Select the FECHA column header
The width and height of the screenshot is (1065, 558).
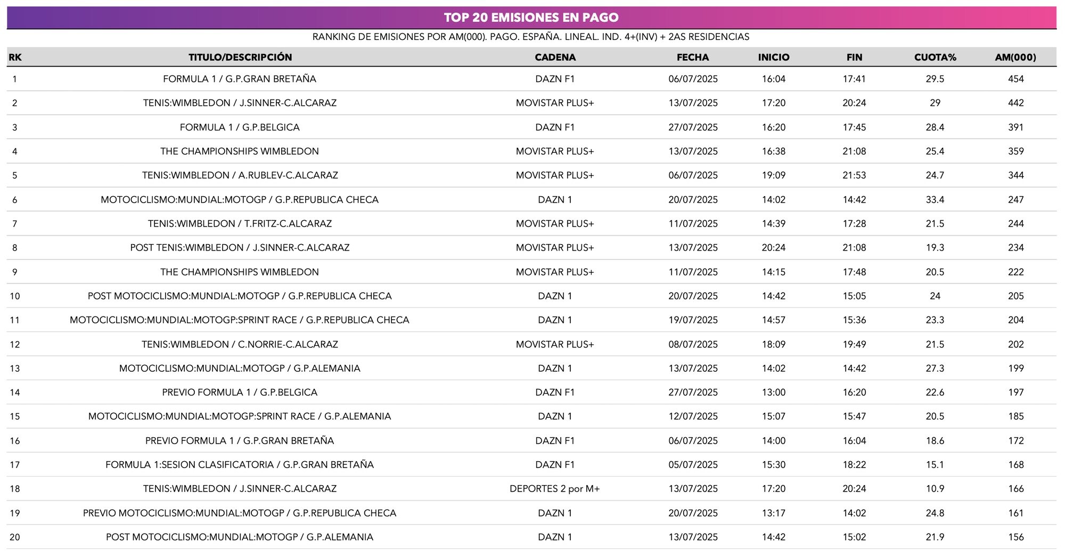(692, 57)
